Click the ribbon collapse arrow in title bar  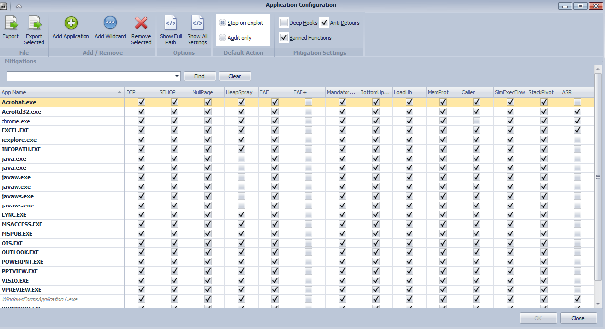coord(19,6)
